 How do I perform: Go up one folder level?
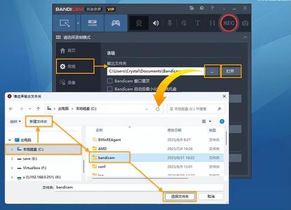click(x=38, y=108)
